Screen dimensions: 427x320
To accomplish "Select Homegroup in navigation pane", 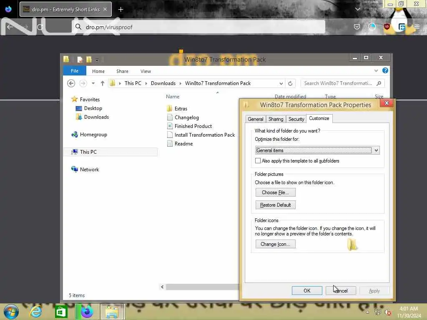I will click(x=93, y=135).
